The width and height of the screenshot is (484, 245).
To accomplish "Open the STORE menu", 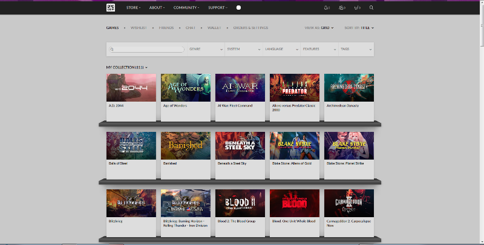I will pyautogui.click(x=133, y=8).
